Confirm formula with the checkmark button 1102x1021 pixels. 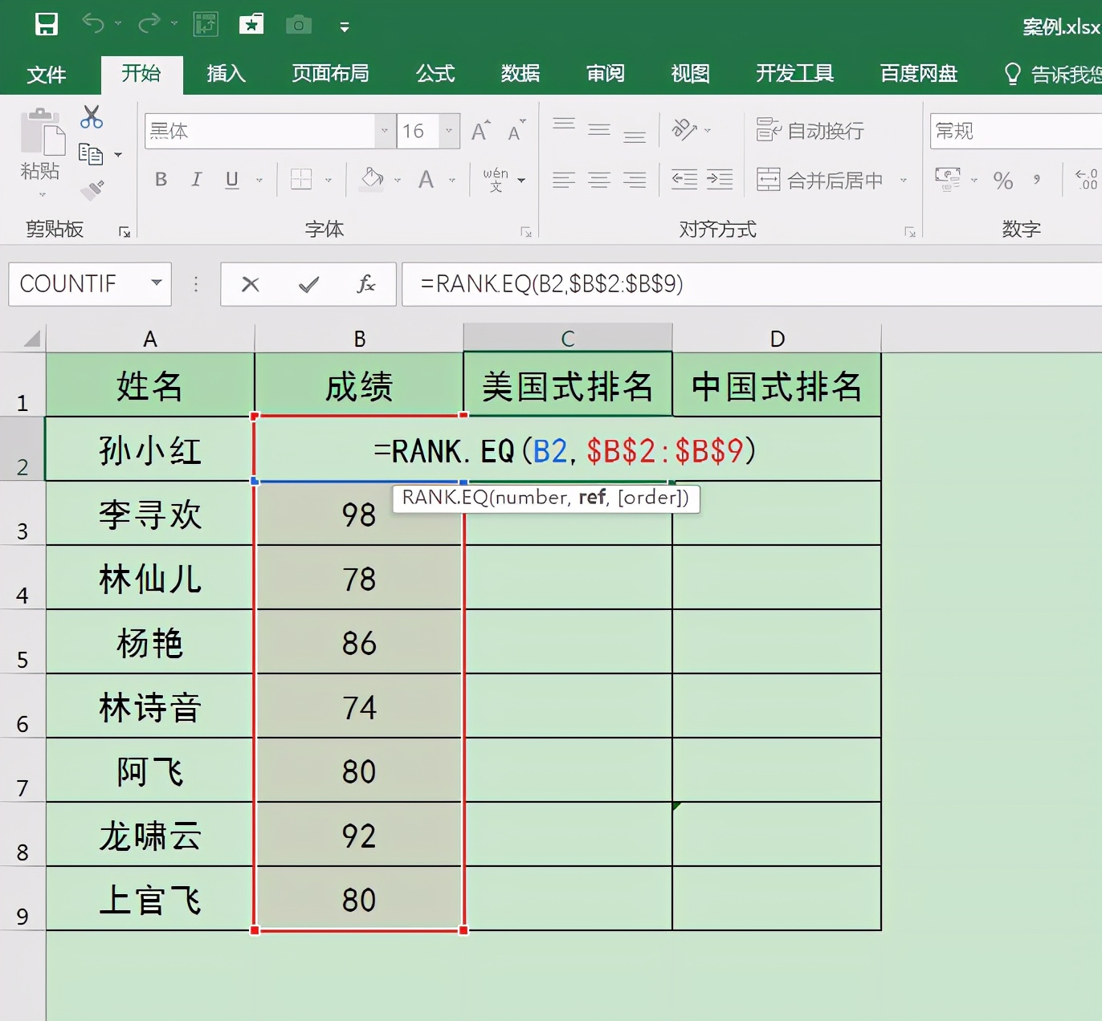click(x=308, y=284)
